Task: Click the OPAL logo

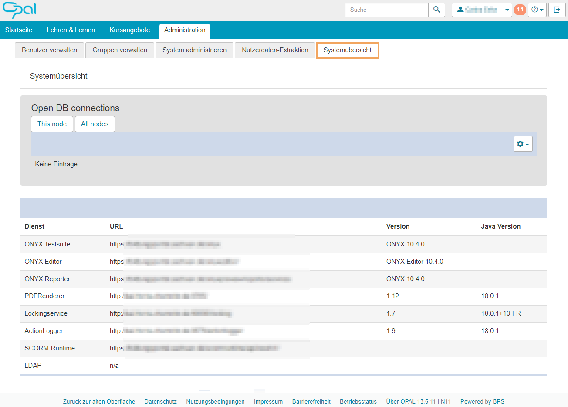Action: pos(19,10)
